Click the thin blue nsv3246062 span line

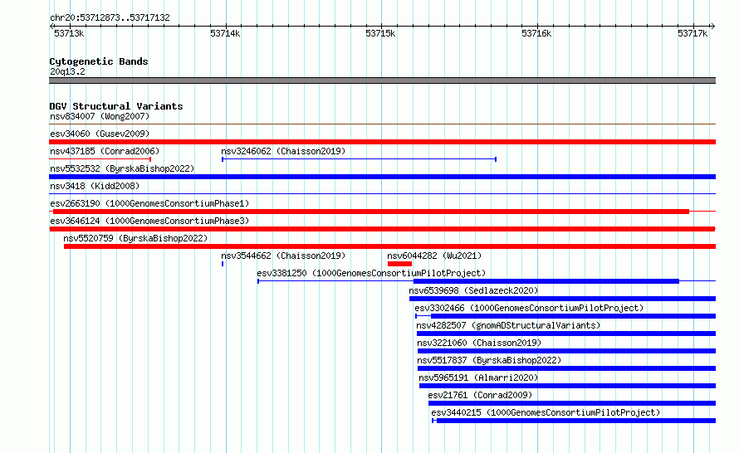360,159
